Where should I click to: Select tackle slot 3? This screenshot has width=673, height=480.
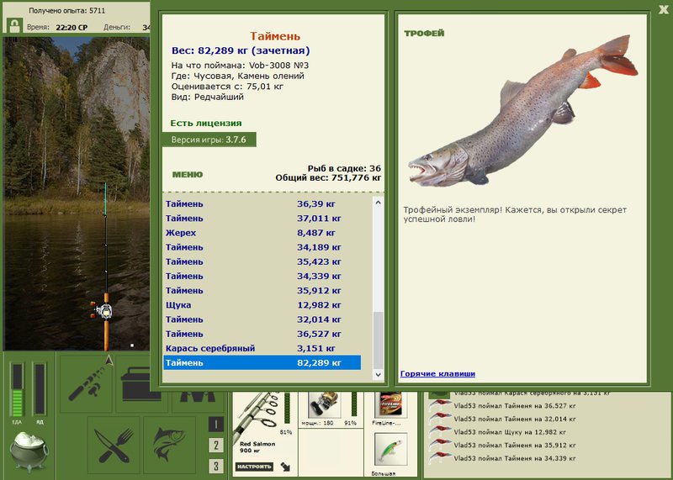[x=216, y=466]
